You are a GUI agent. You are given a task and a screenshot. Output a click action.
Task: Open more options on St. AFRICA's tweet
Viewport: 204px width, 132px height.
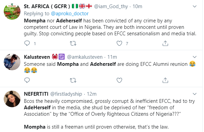(x=194, y=6)
